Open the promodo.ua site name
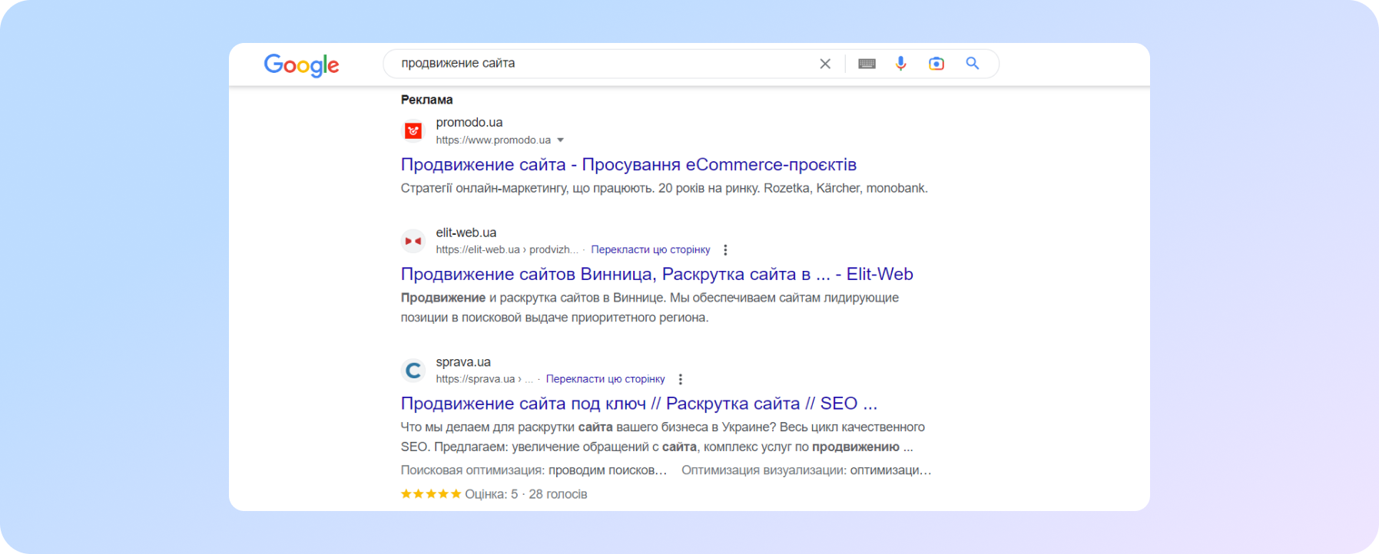The height and width of the screenshot is (554, 1379). [469, 123]
